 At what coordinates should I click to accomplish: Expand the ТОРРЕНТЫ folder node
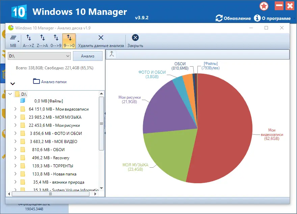click(15, 166)
